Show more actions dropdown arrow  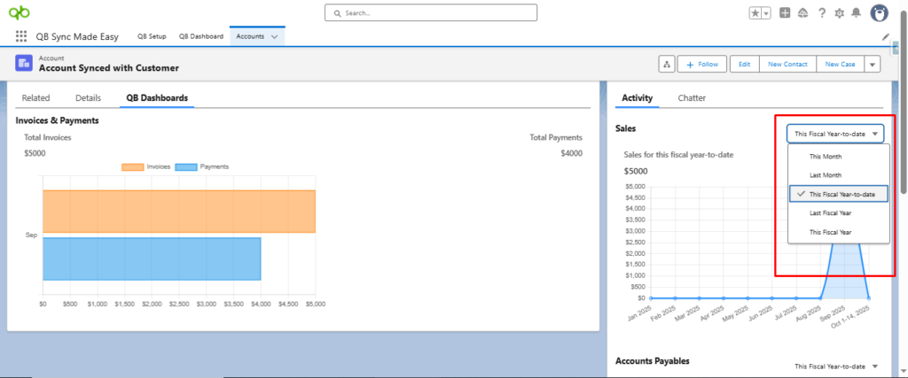(x=873, y=64)
